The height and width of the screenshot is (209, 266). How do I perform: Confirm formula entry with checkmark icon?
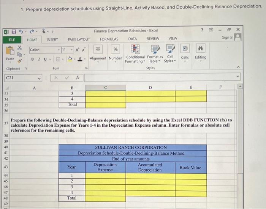67,78
